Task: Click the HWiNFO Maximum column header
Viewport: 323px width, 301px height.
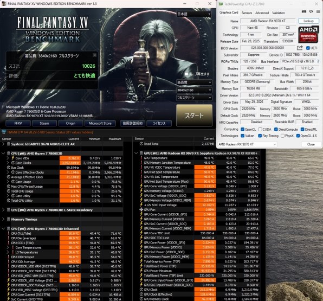Action: pyautogui.click(x=115, y=139)
